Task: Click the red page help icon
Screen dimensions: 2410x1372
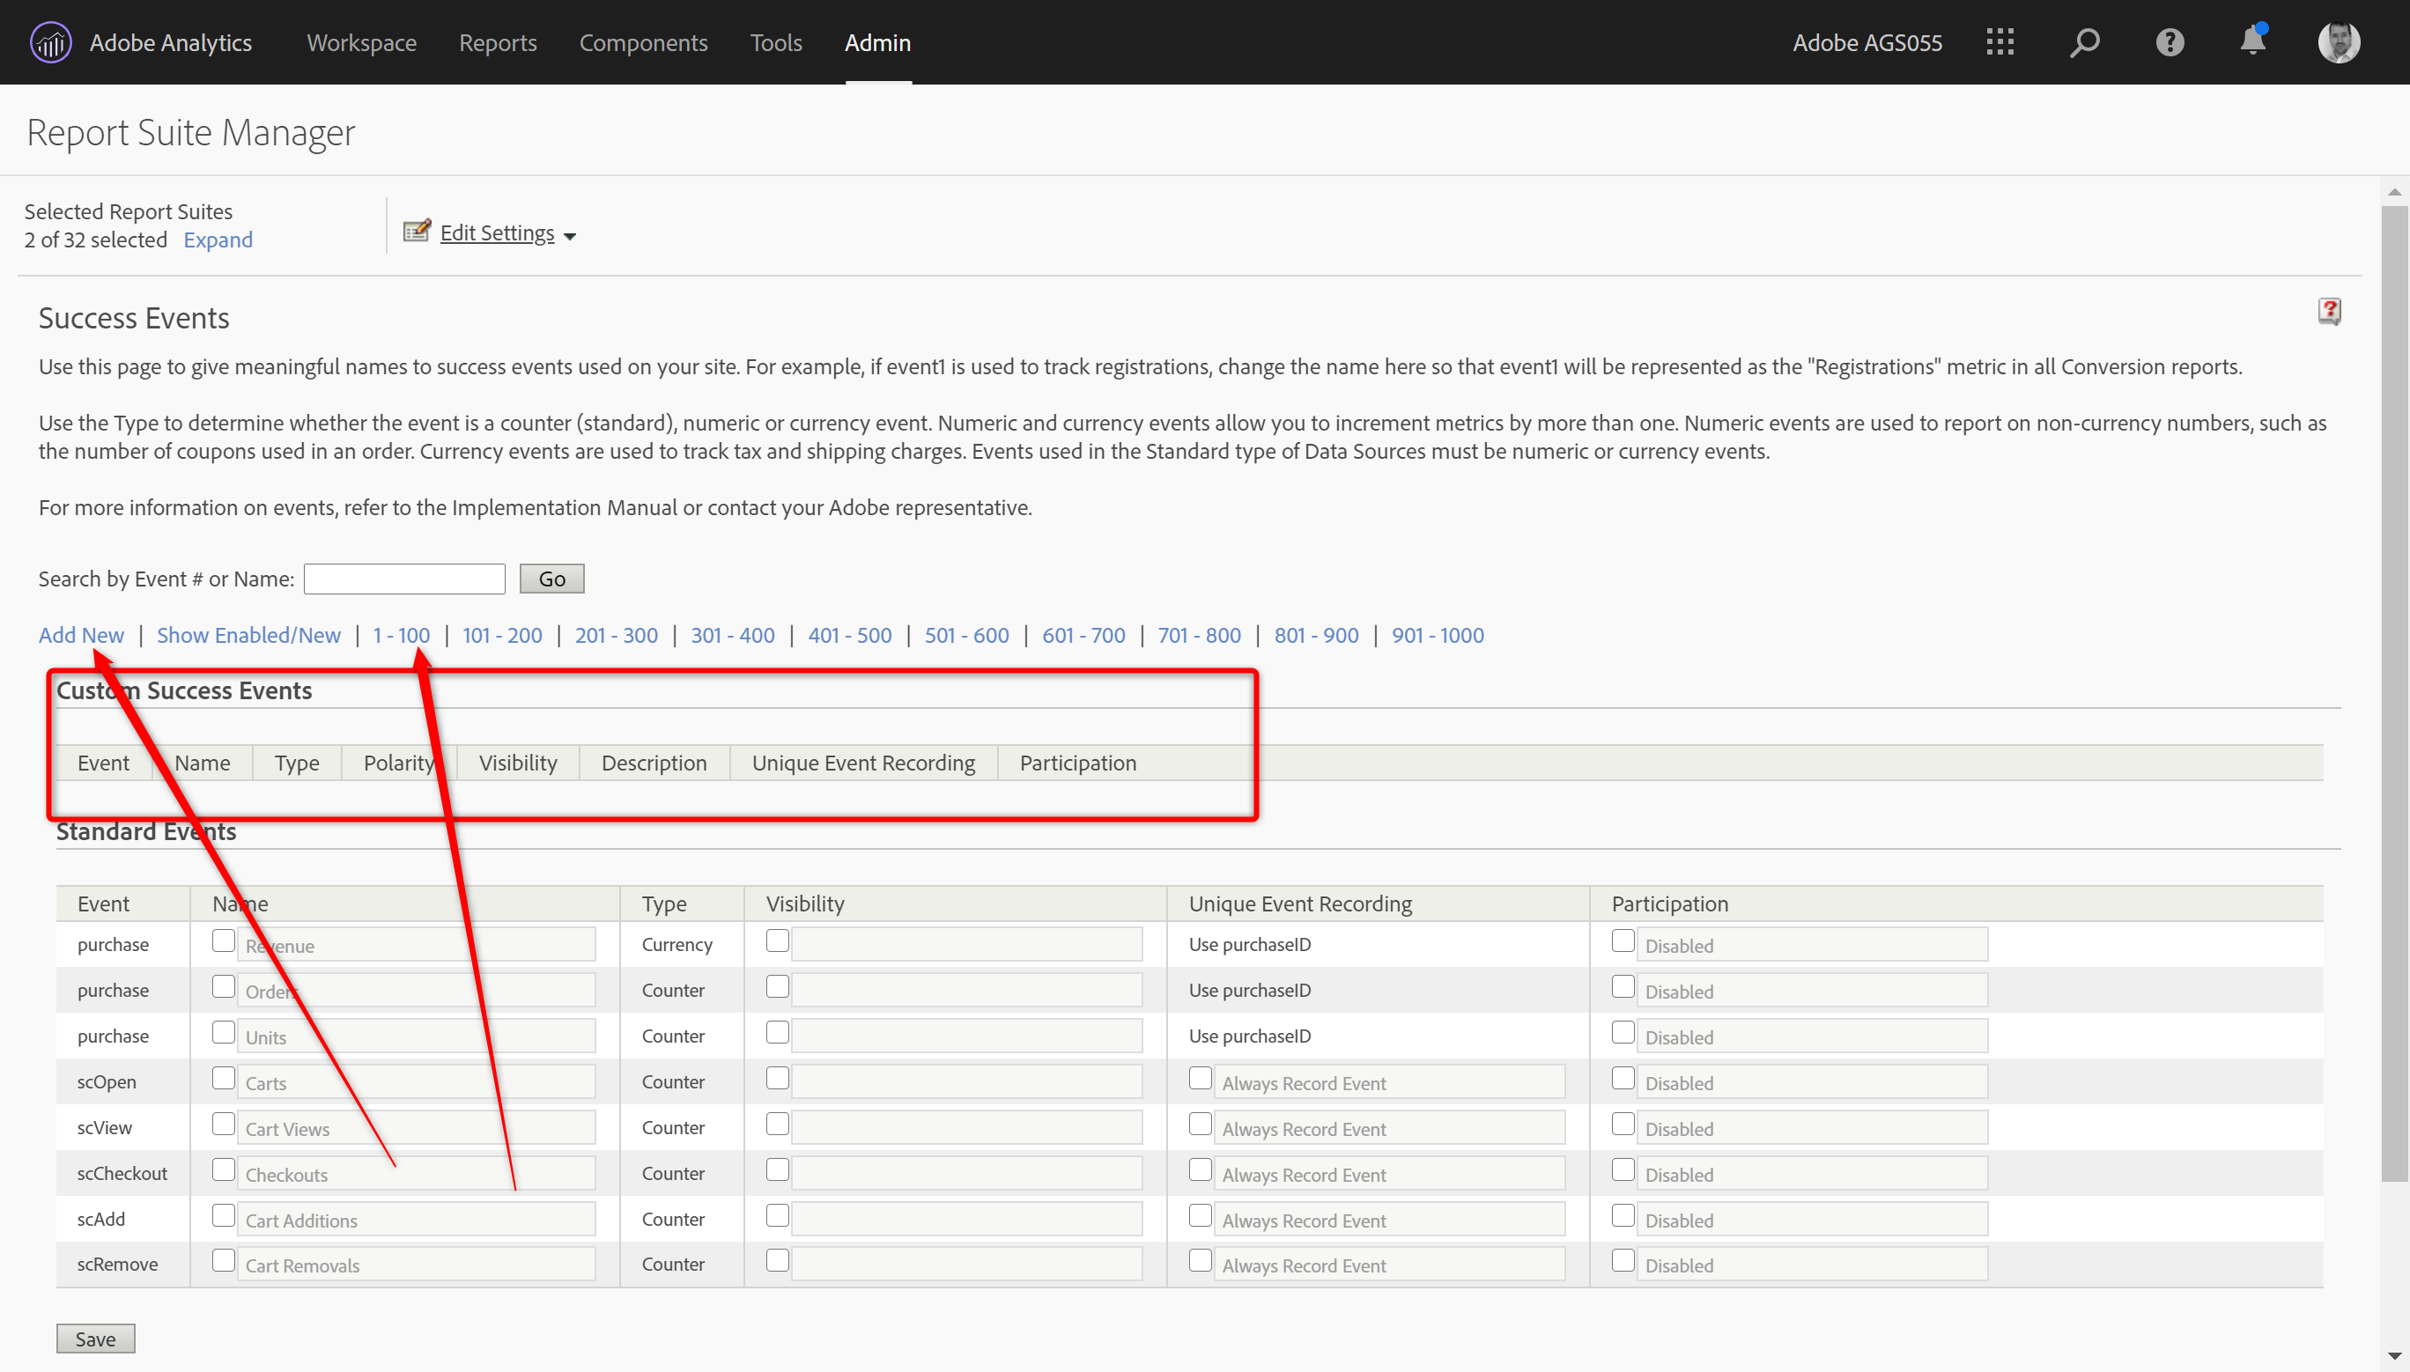Action: tap(2329, 311)
